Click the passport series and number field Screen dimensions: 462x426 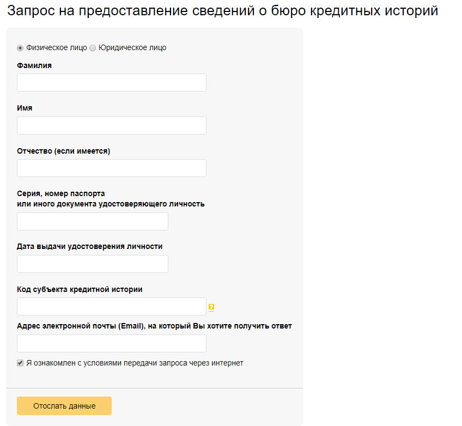[x=92, y=221]
